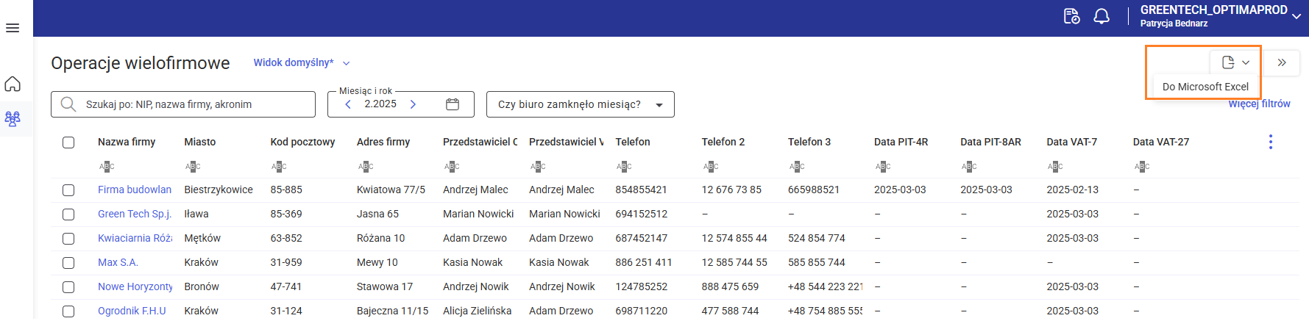Click filter icon under Data PIT-4R column
This screenshot has height=321, width=1309.
pyautogui.click(x=883, y=167)
